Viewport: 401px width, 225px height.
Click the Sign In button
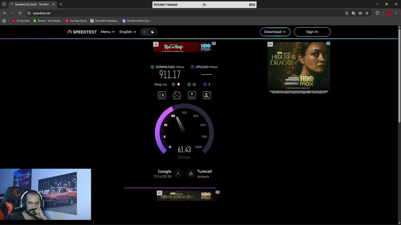(312, 32)
